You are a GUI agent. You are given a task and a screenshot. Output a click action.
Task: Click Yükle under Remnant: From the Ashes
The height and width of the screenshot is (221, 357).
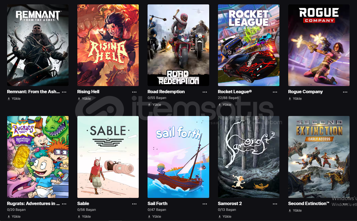pyautogui.click(x=14, y=99)
